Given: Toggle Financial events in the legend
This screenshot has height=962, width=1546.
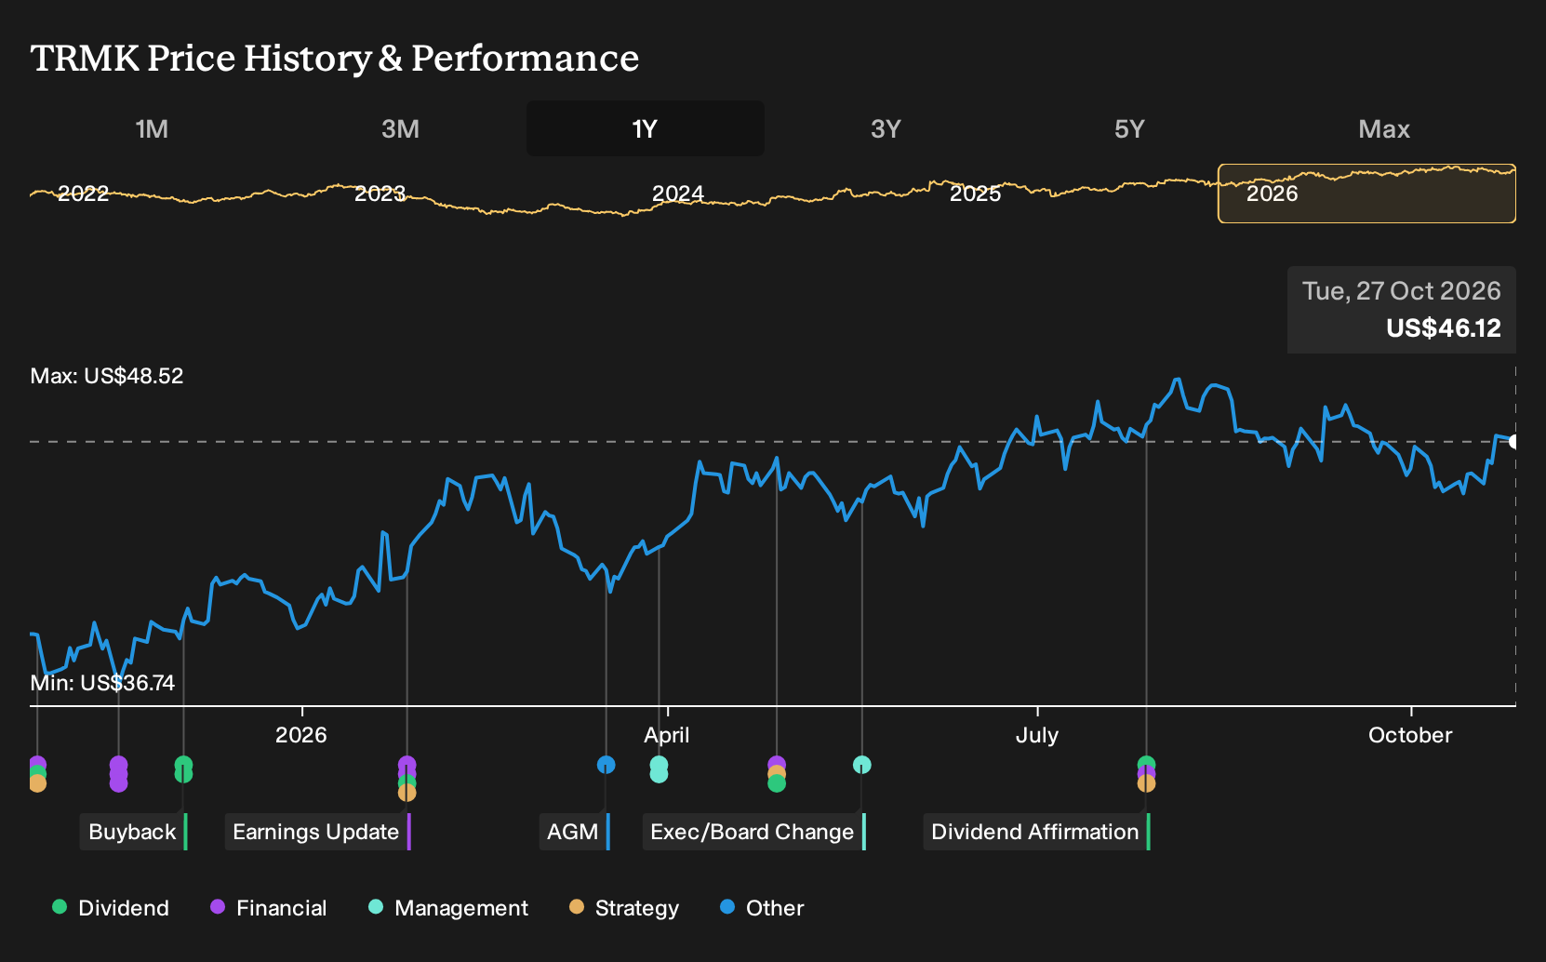Looking at the screenshot, I should 268,908.
